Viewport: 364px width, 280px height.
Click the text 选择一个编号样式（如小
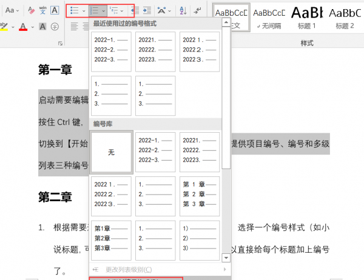[283, 227]
